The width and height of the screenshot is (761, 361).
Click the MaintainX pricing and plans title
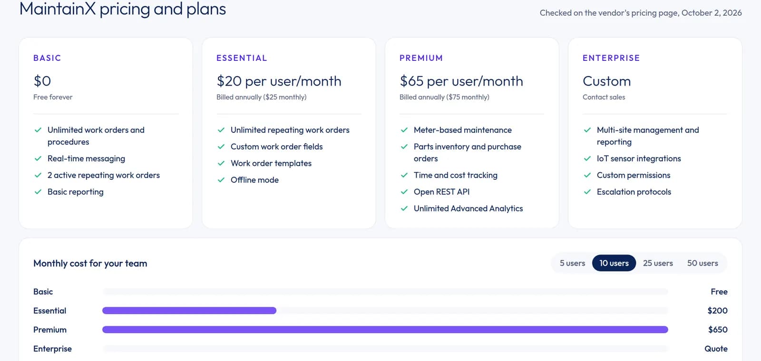point(123,9)
